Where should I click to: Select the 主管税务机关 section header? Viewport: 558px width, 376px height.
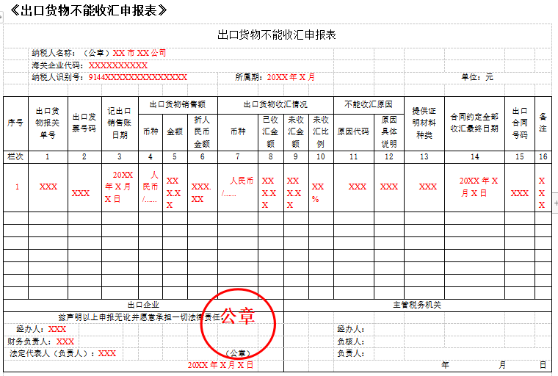click(416, 305)
